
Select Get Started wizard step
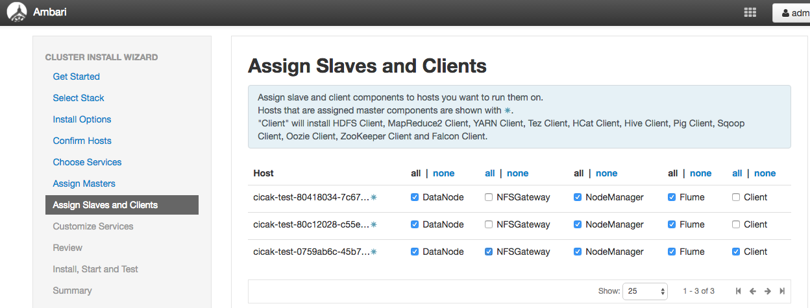pyautogui.click(x=76, y=77)
